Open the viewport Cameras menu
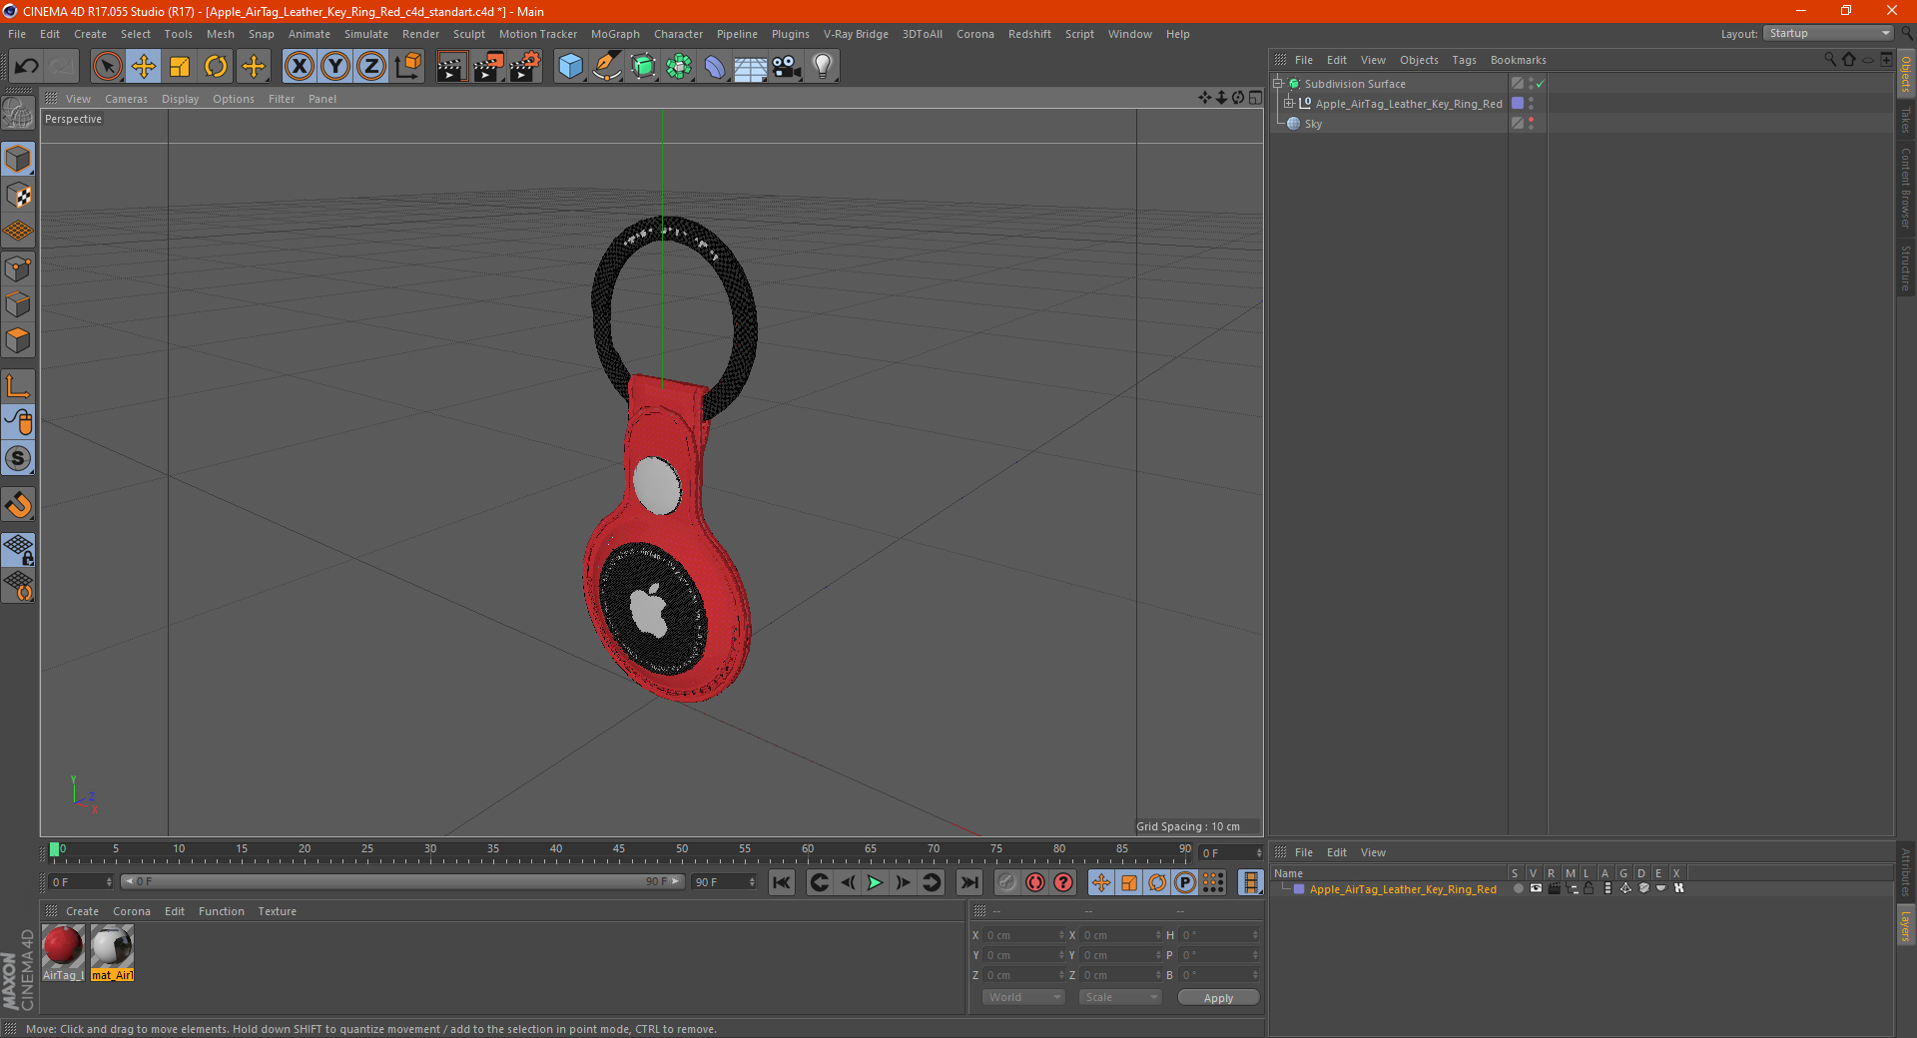This screenshot has height=1038, width=1917. [126, 99]
